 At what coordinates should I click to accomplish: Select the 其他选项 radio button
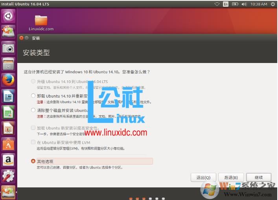(33, 161)
